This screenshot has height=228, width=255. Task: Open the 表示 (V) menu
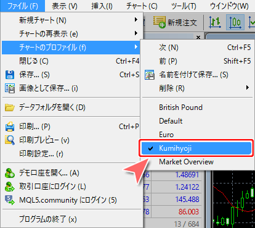(65, 6)
